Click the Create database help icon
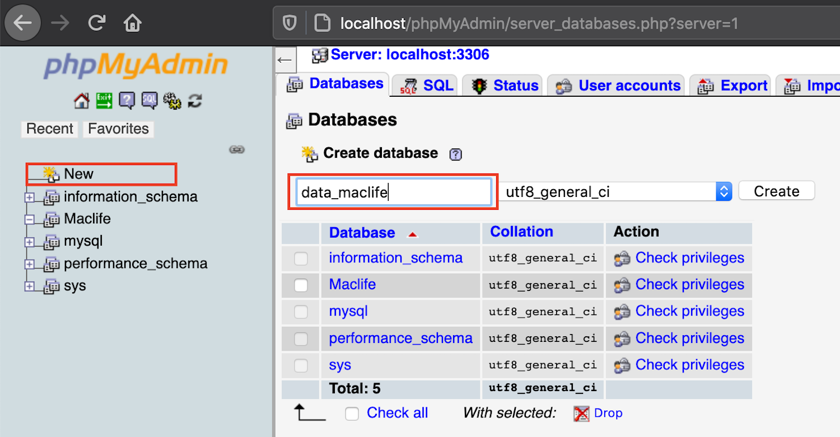This screenshot has height=437, width=840. tap(456, 154)
